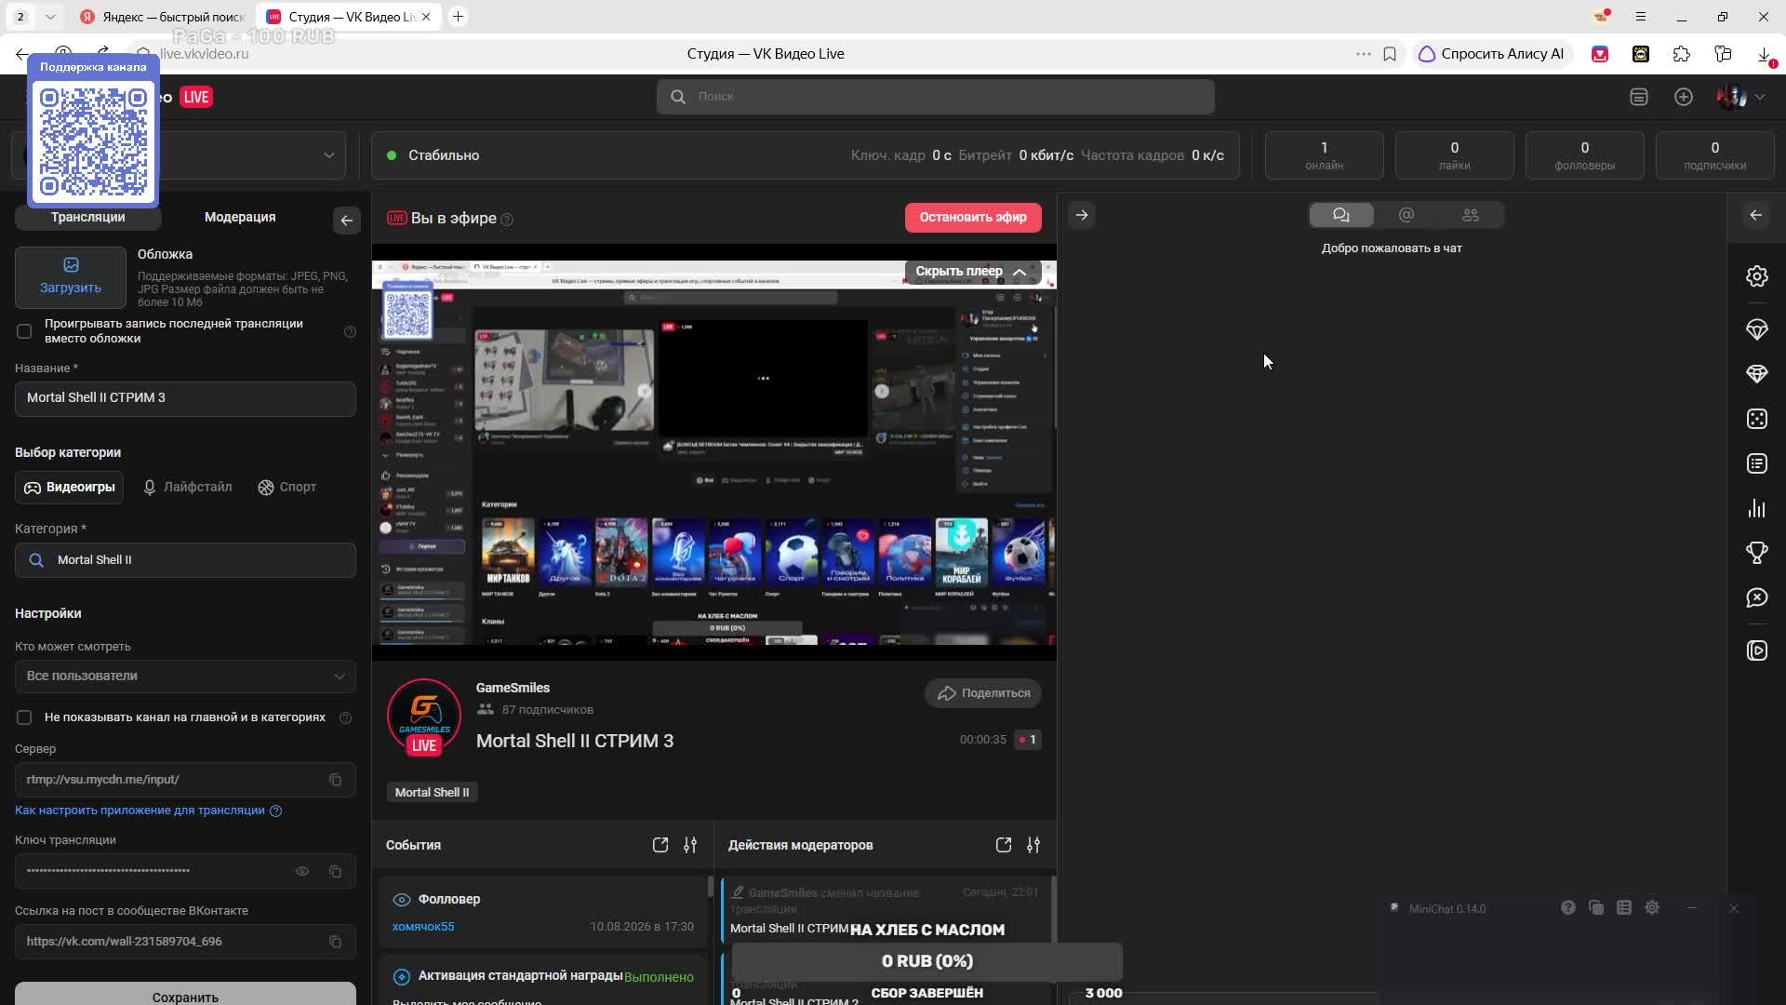Click the Категория search field

click(185, 560)
